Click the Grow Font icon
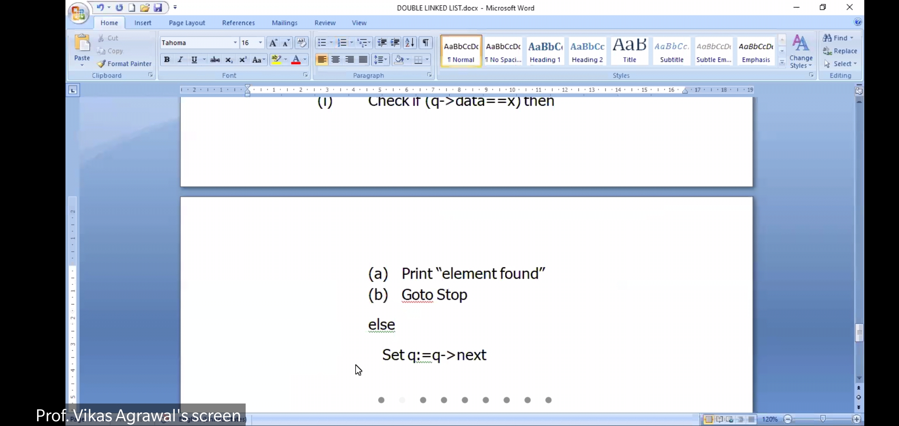Image resolution: width=899 pixels, height=426 pixels. (272, 43)
